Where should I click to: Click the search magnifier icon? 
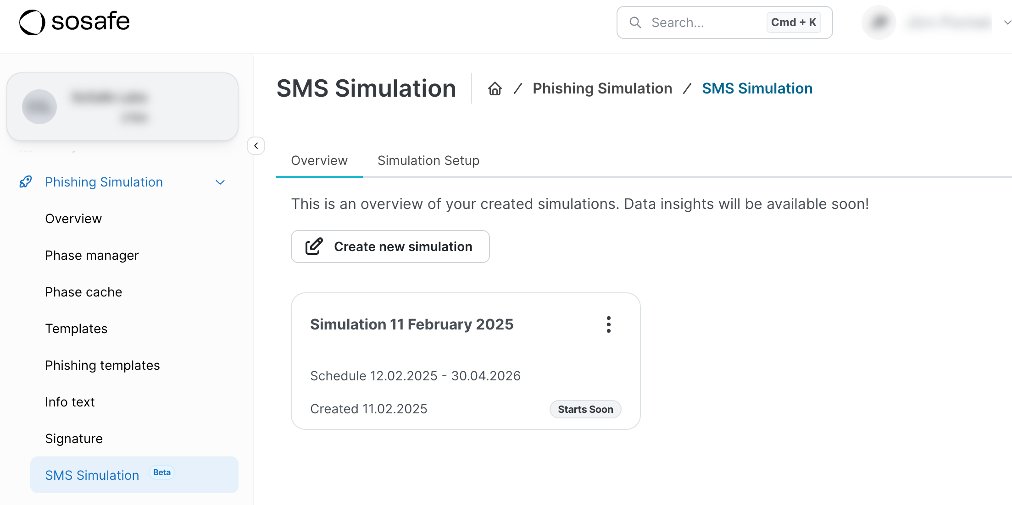[635, 22]
